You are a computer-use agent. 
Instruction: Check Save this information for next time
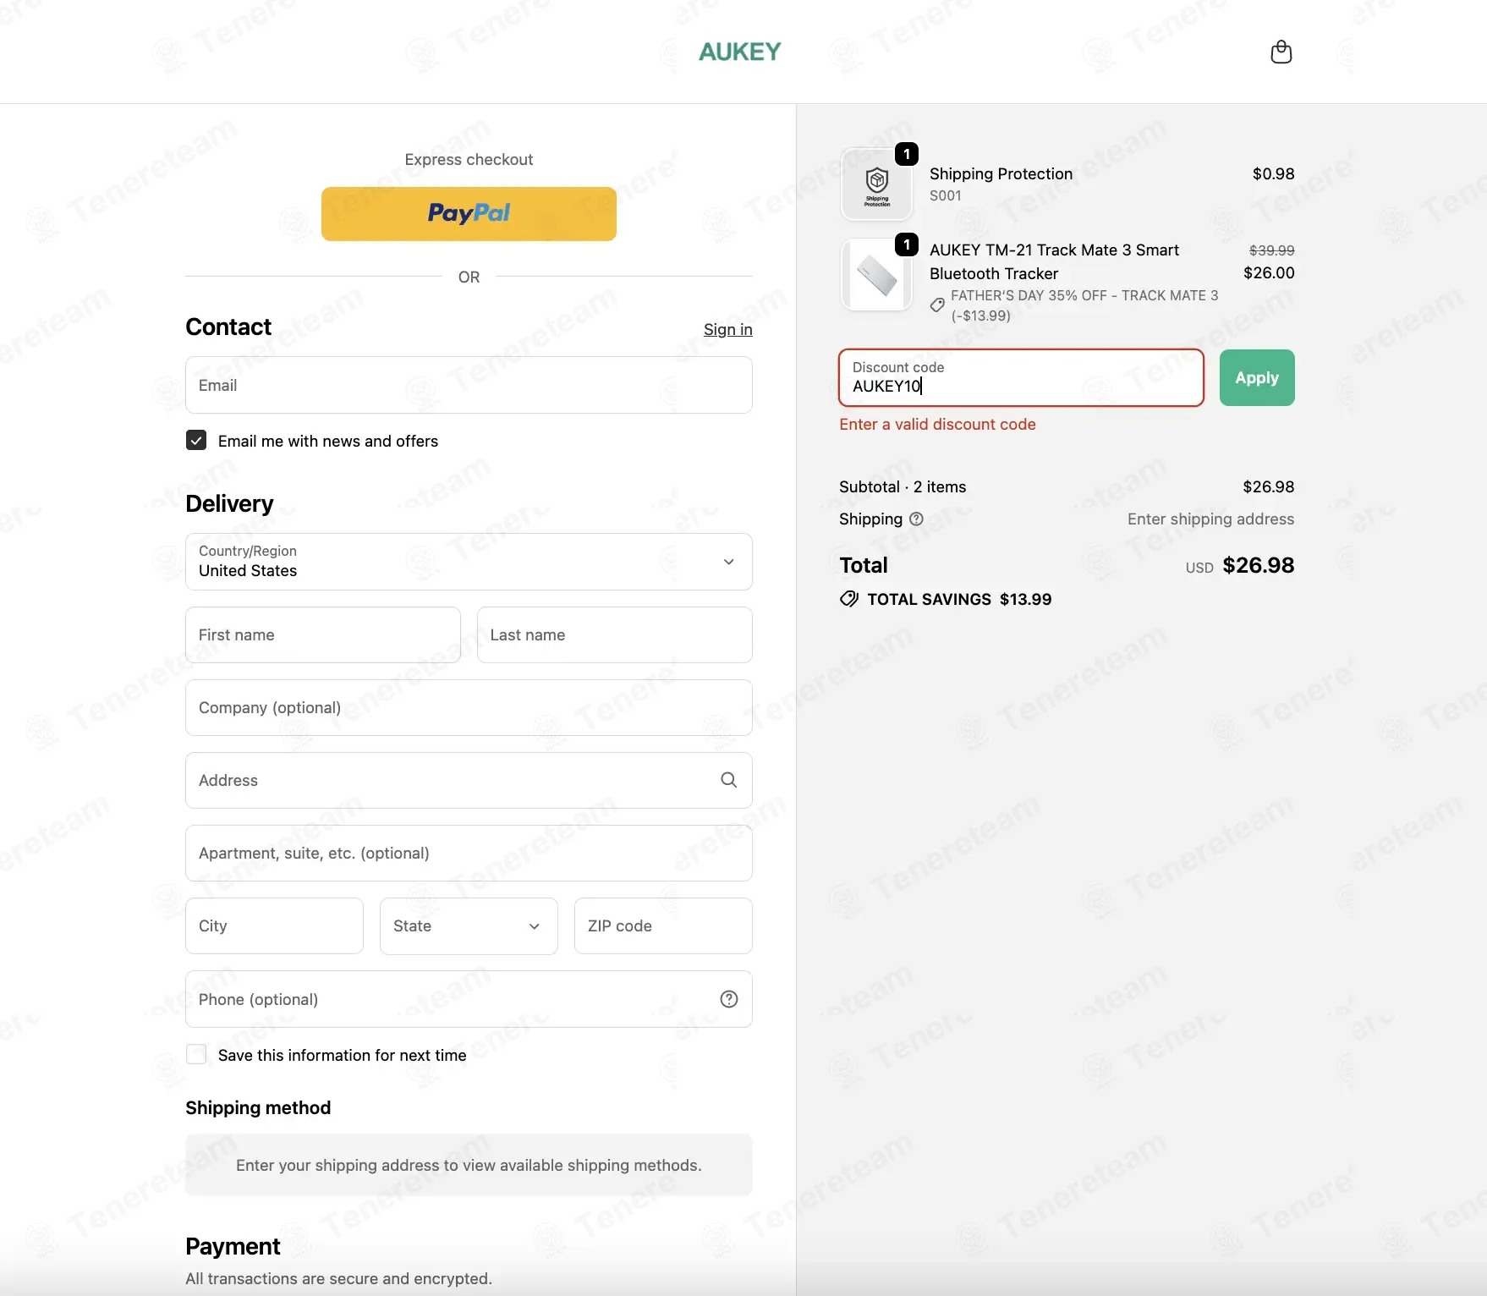tap(196, 1054)
